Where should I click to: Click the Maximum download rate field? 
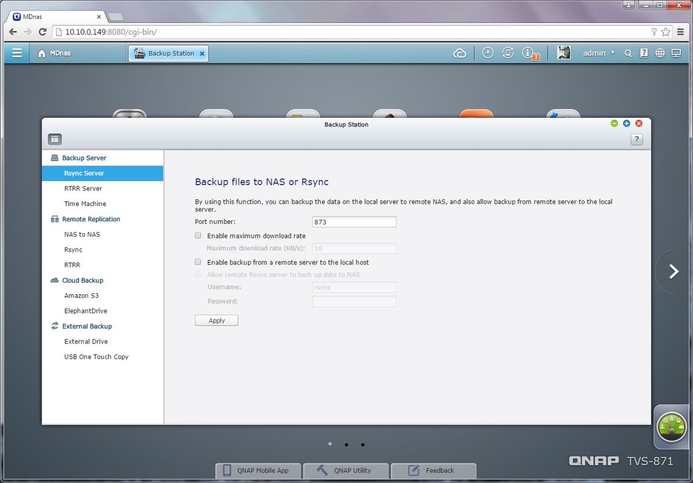pos(354,249)
